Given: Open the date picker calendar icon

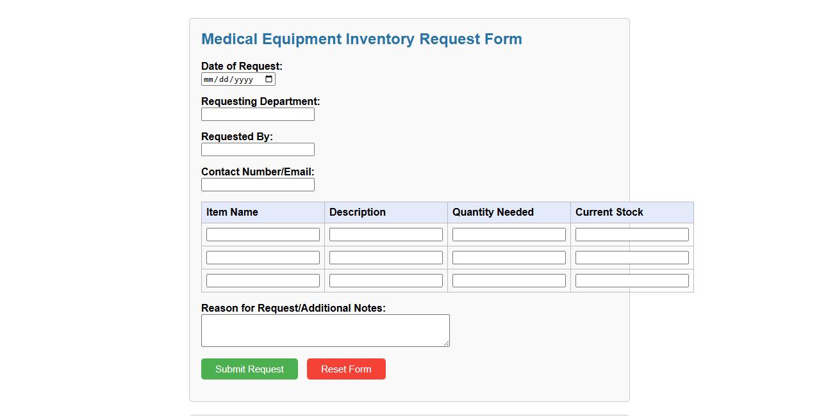Looking at the screenshot, I should (x=269, y=79).
